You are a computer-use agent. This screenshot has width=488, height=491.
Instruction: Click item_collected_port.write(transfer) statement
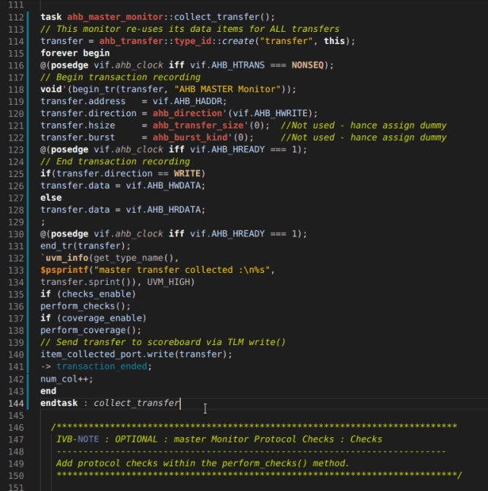[136, 354]
